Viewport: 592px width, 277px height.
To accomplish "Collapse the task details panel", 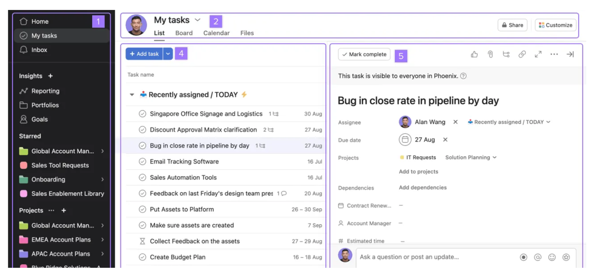I will (570, 54).
